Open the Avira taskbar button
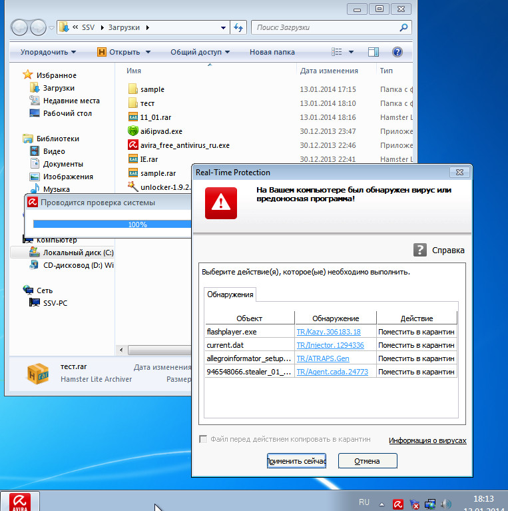This screenshot has height=511, width=508. pos(20,502)
